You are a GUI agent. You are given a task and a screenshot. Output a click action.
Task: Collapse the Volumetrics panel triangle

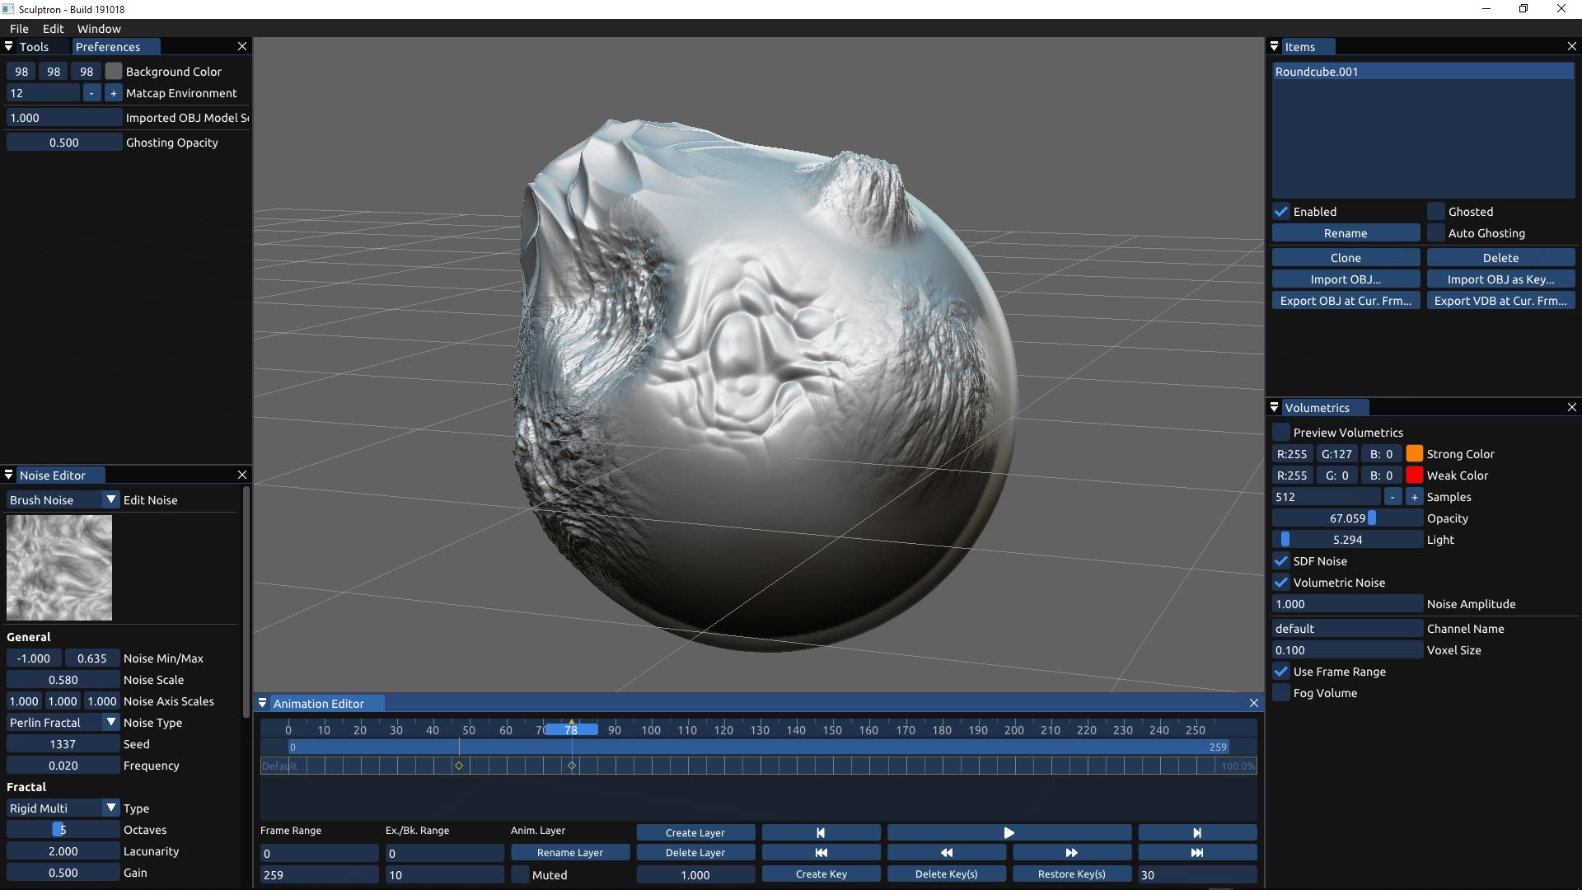pos(1275,408)
